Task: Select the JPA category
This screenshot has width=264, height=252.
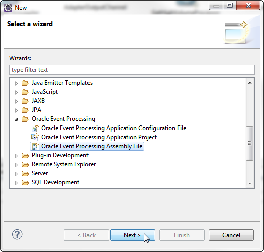Action: point(36,110)
